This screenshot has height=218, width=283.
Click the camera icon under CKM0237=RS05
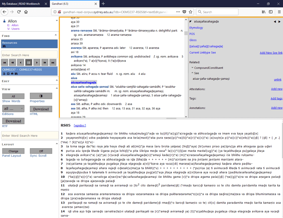pyautogui.click(x=12, y=73)
